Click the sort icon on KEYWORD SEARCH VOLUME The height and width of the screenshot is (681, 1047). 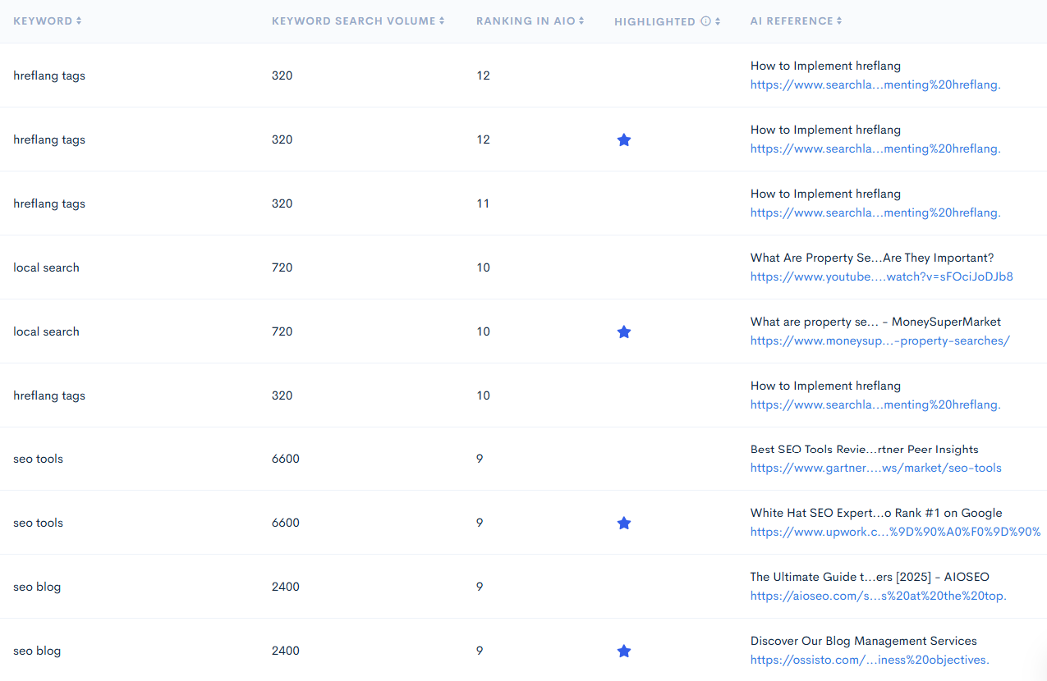(x=442, y=21)
